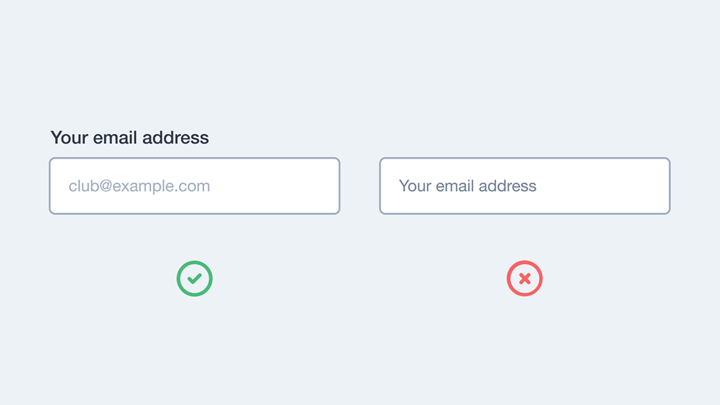The height and width of the screenshot is (405, 720).
Task: Select the heading above the left input
Action: pyautogui.click(x=130, y=138)
